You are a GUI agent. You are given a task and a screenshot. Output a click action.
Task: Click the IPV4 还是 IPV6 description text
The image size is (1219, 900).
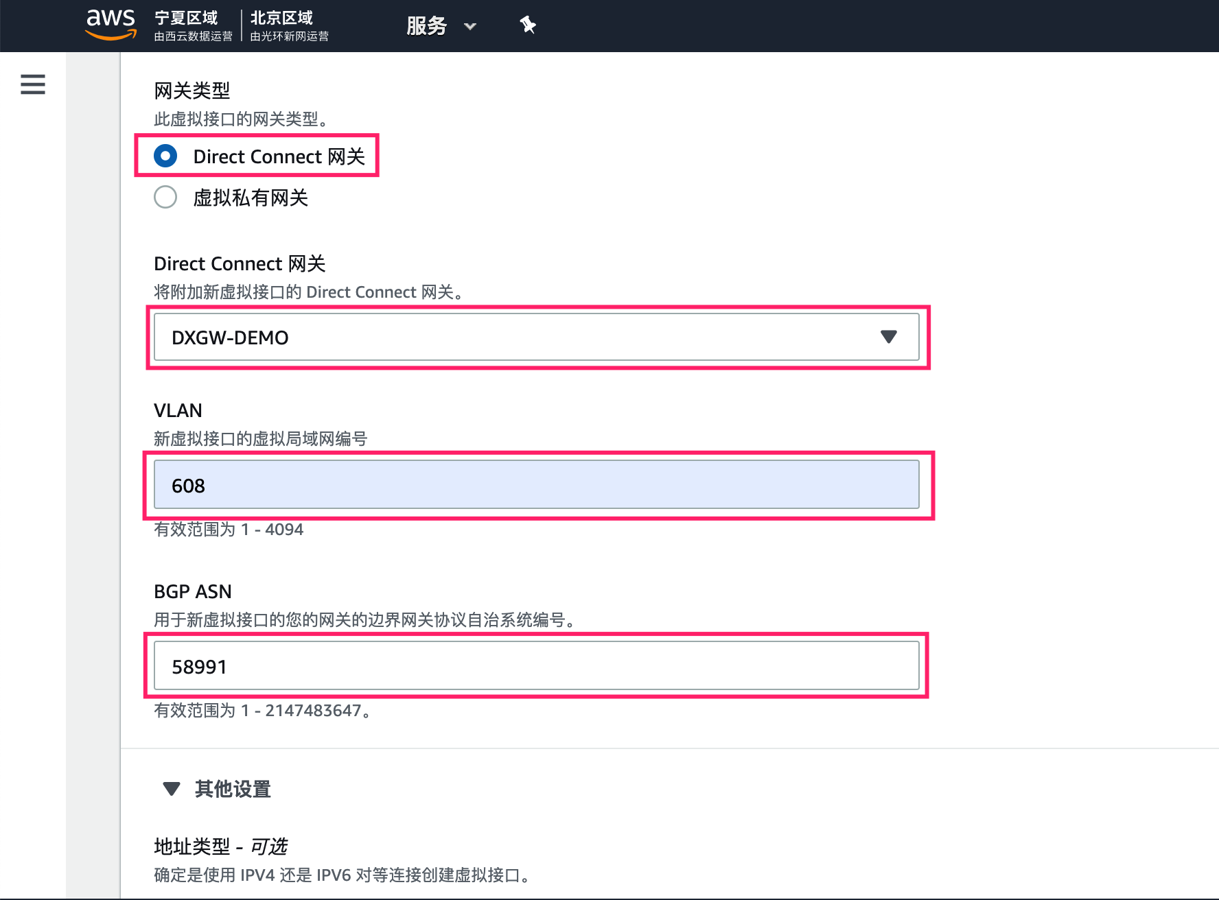coord(342,875)
